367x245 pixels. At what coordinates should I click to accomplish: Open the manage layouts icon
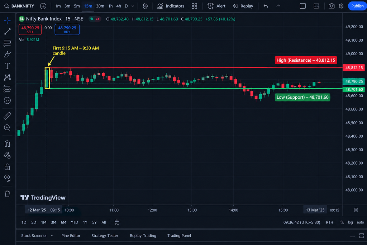coord(316,6)
